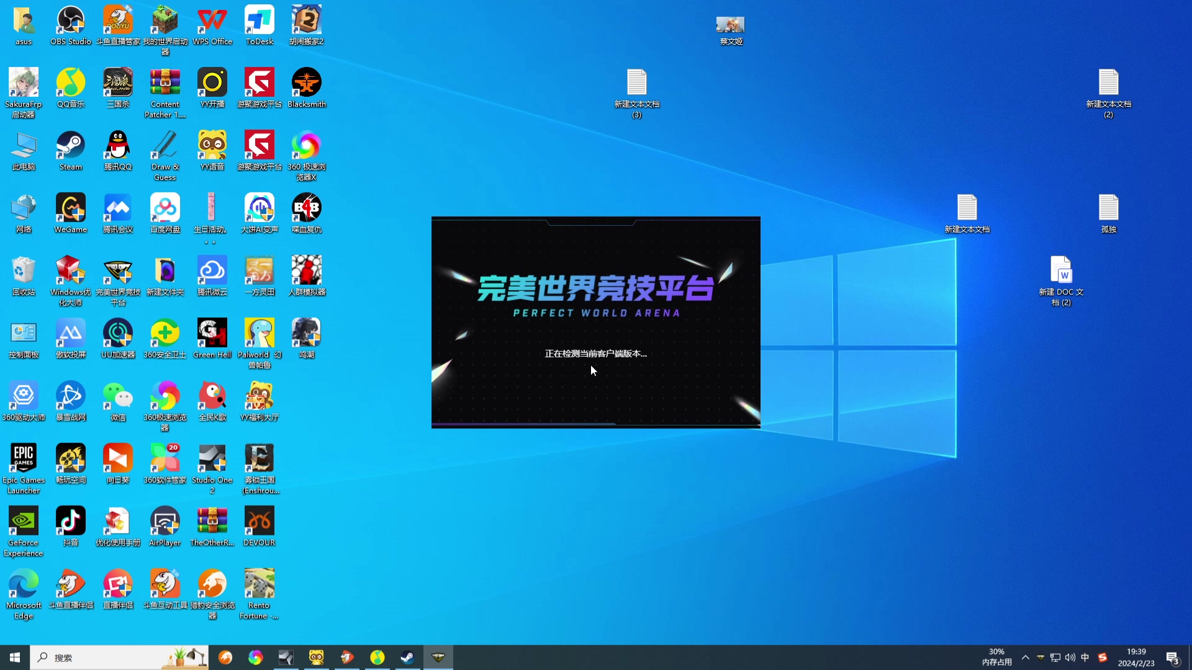Select the 微信 WeChat icon

(x=118, y=401)
